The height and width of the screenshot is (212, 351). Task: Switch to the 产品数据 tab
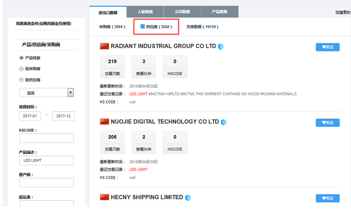[219, 12]
